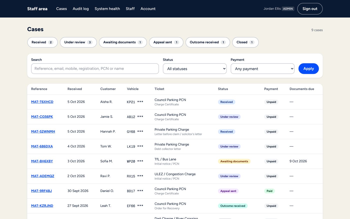350x219 pixels.
Task: Click received date 27 Sept 2026
Action: pyautogui.click(x=78, y=206)
